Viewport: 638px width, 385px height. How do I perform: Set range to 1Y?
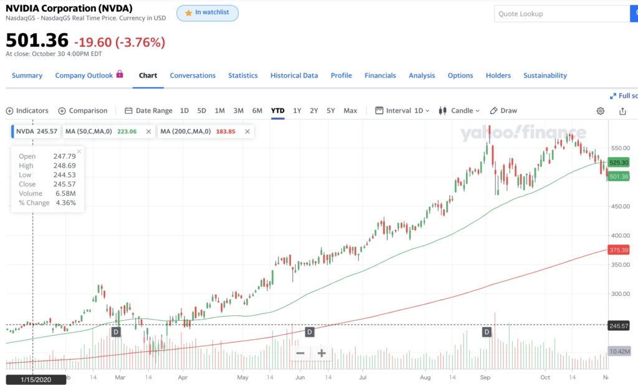[297, 110]
